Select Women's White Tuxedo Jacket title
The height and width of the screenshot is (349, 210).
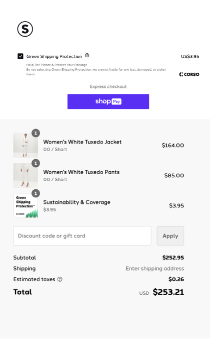(x=82, y=142)
